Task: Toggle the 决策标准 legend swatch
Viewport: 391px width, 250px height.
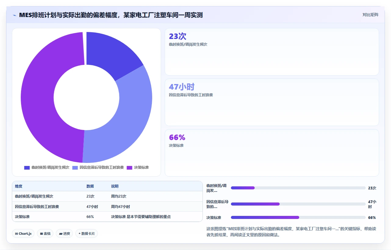Action: click(129, 167)
